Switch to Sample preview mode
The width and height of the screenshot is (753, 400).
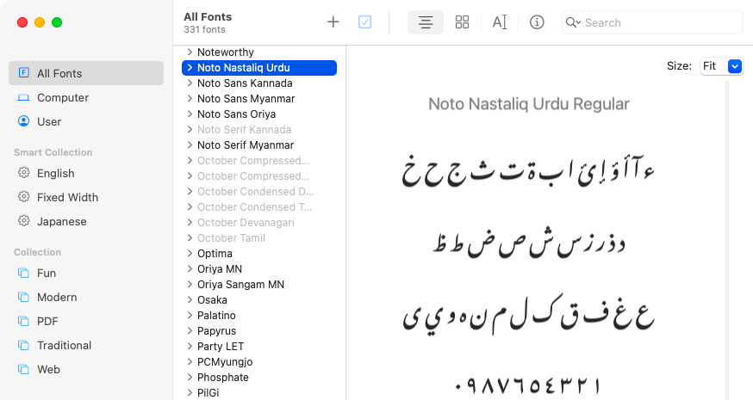click(x=426, y=22)
